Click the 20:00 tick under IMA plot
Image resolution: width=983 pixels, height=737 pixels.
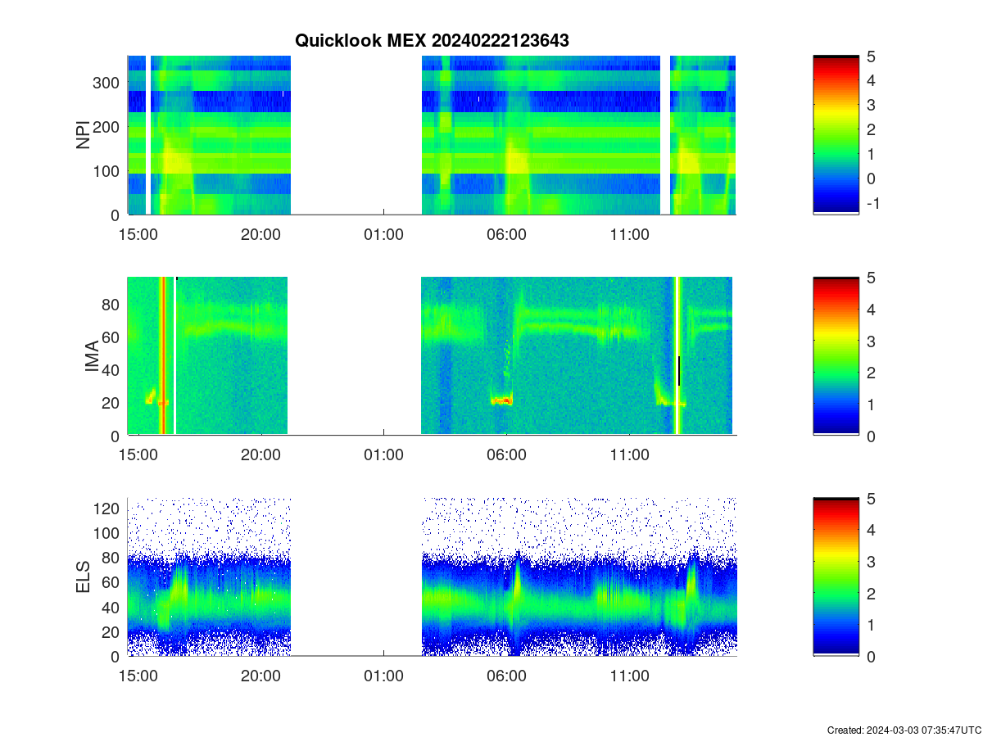pyautogui.click(x=260, y=455)
